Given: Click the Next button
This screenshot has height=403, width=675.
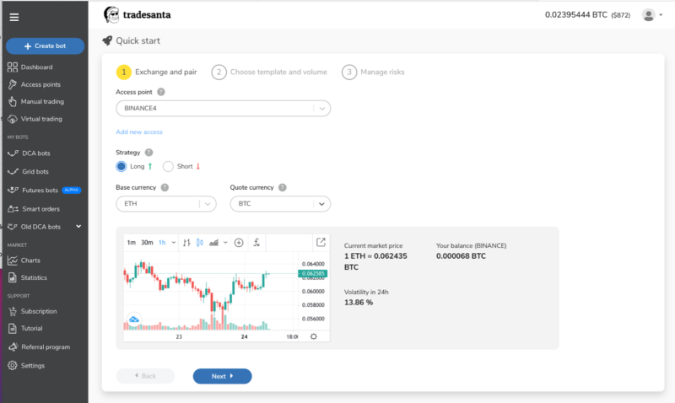Looking at the screenshot, I should pos(222,376).
